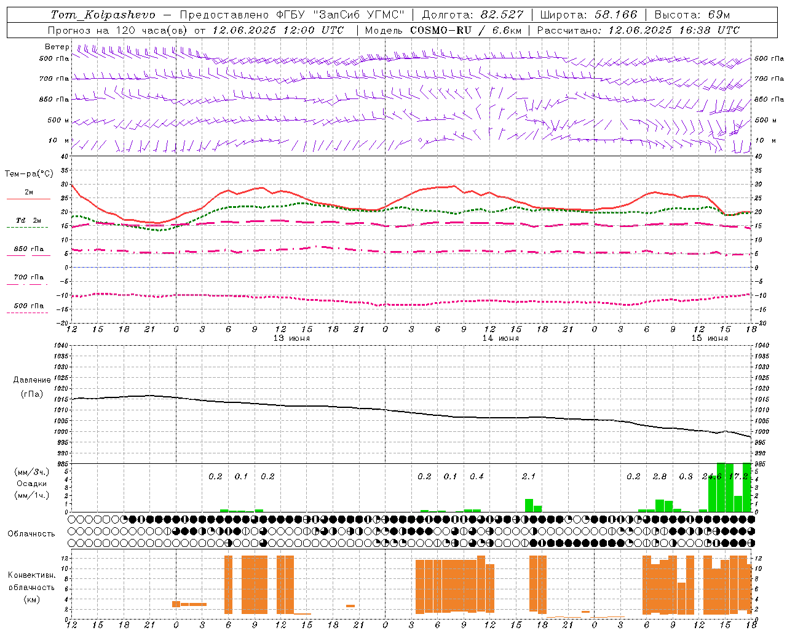The width and height of the screenshot is (787, 630).
Task: Click the model name COSMO-RU / 6.6км
Action: pyautogui.click(x=465, y=30)
